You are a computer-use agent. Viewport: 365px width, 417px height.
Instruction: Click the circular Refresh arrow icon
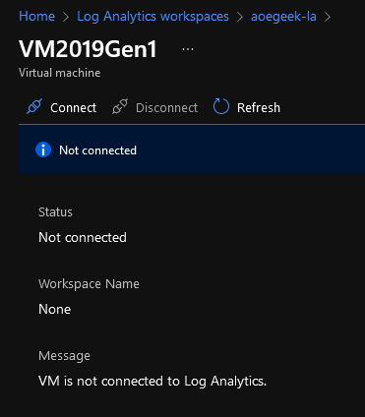(x=221, y=106)
